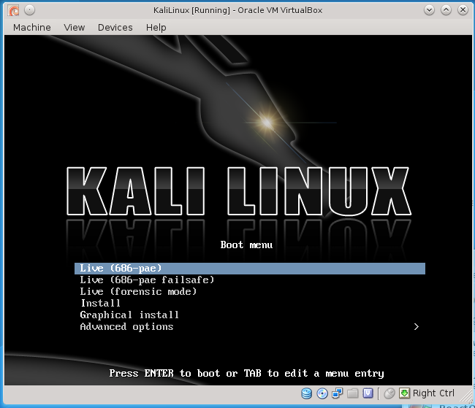Expand the Advanced options submenu arrow
Viewport: 475px width, 408px height.
[417, 327]
